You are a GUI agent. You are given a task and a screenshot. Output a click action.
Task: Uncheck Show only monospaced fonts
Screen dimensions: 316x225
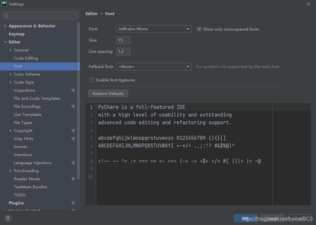click(199, 29)
